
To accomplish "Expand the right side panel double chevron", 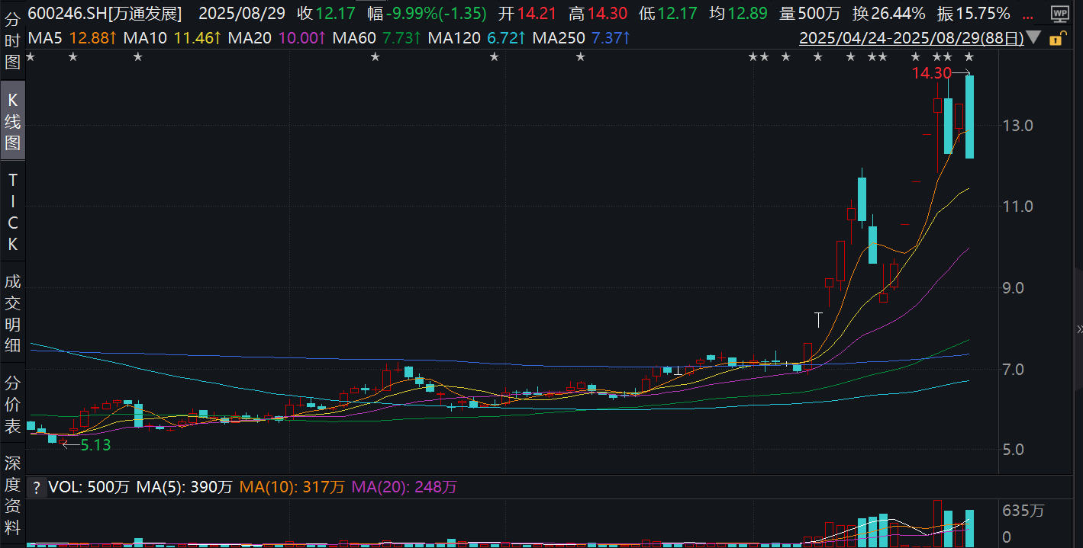I will coord(1078,328).
